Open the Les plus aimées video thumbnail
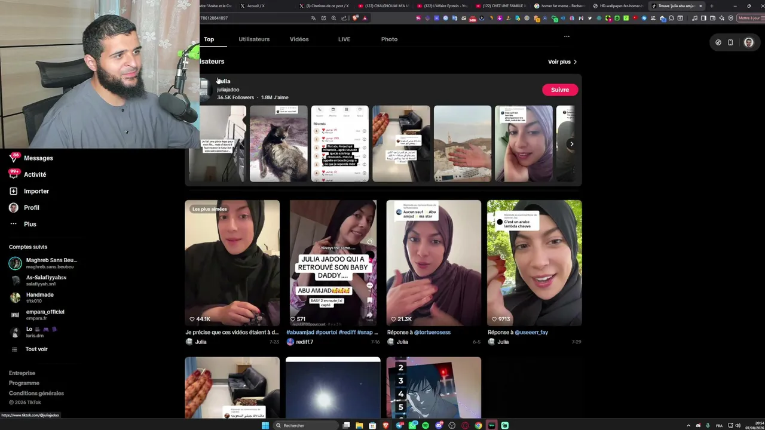 pos(232,263)
